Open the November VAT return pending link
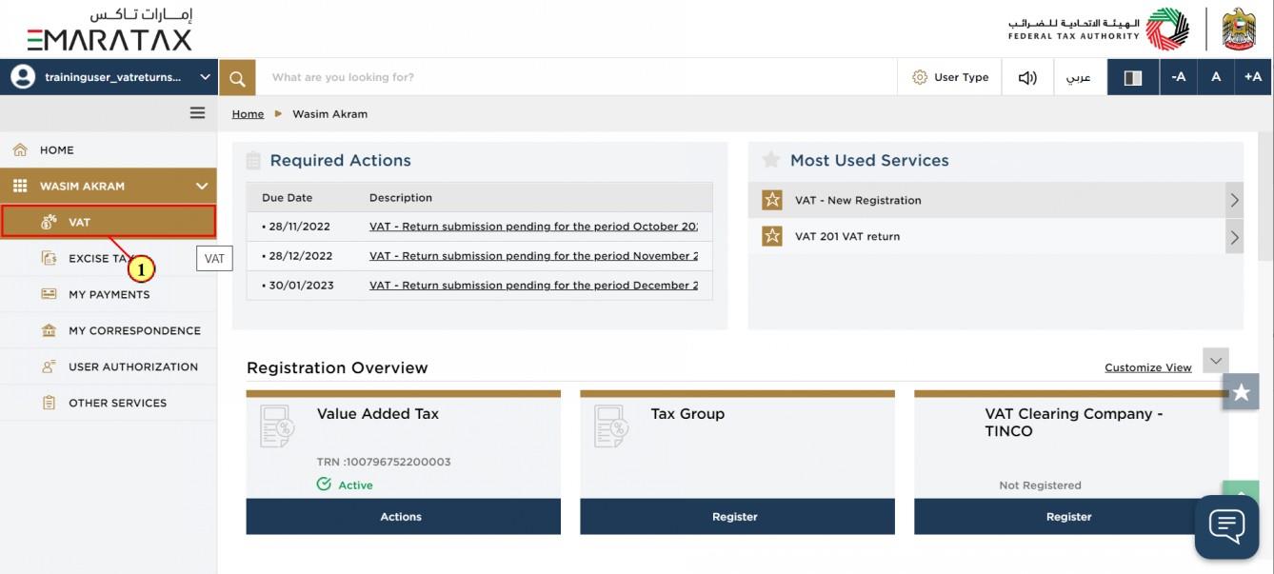 tap(533, 256)
